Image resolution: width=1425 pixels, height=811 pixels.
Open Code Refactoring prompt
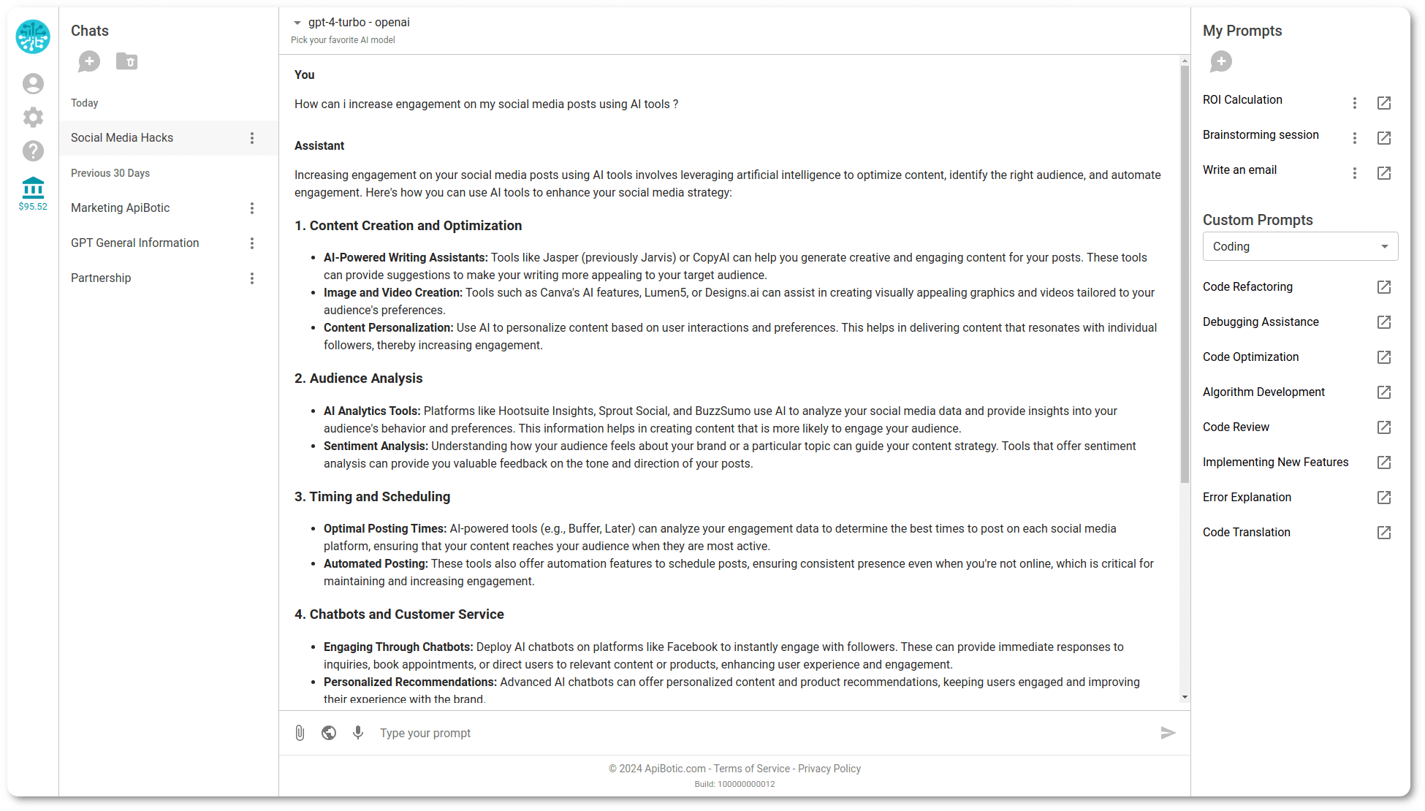click(1384, 286)
